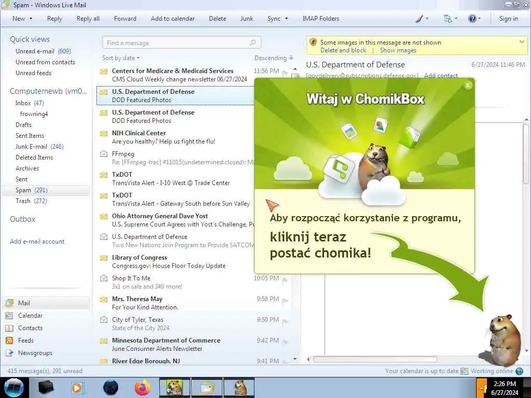Click IMAP Folders button
The image size is (531, 398).
click(320, 19)
